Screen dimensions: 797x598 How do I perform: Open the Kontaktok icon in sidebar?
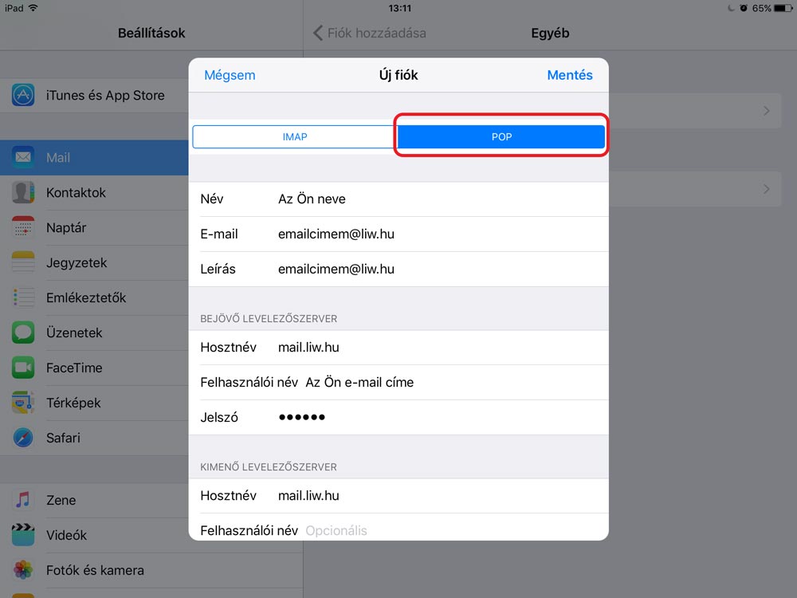23,193
